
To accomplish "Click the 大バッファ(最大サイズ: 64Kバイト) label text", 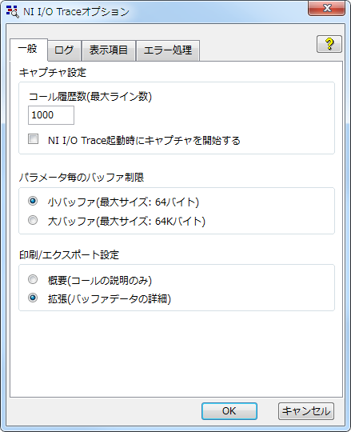I will 126,222.
